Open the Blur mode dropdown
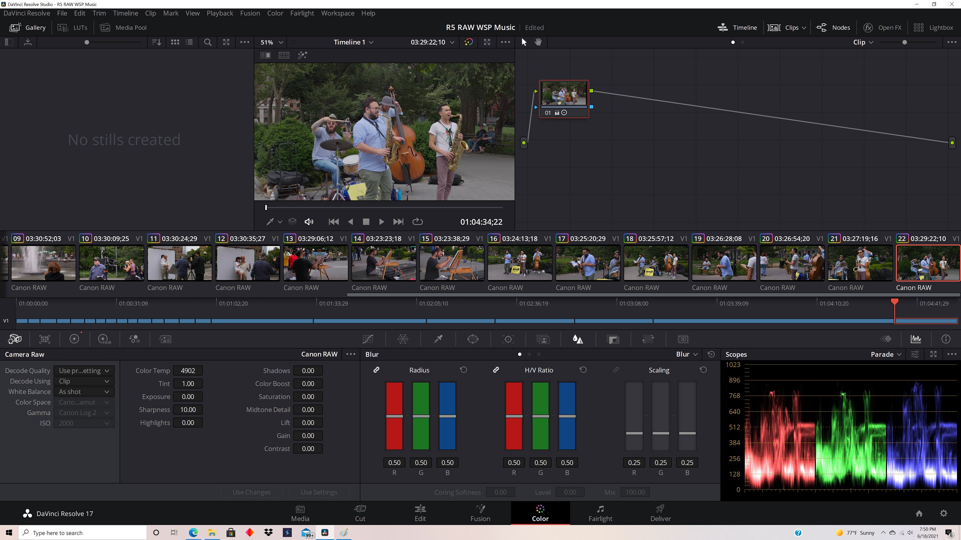The height and width of the screenshot is (540, 961). tap(687, 354)
